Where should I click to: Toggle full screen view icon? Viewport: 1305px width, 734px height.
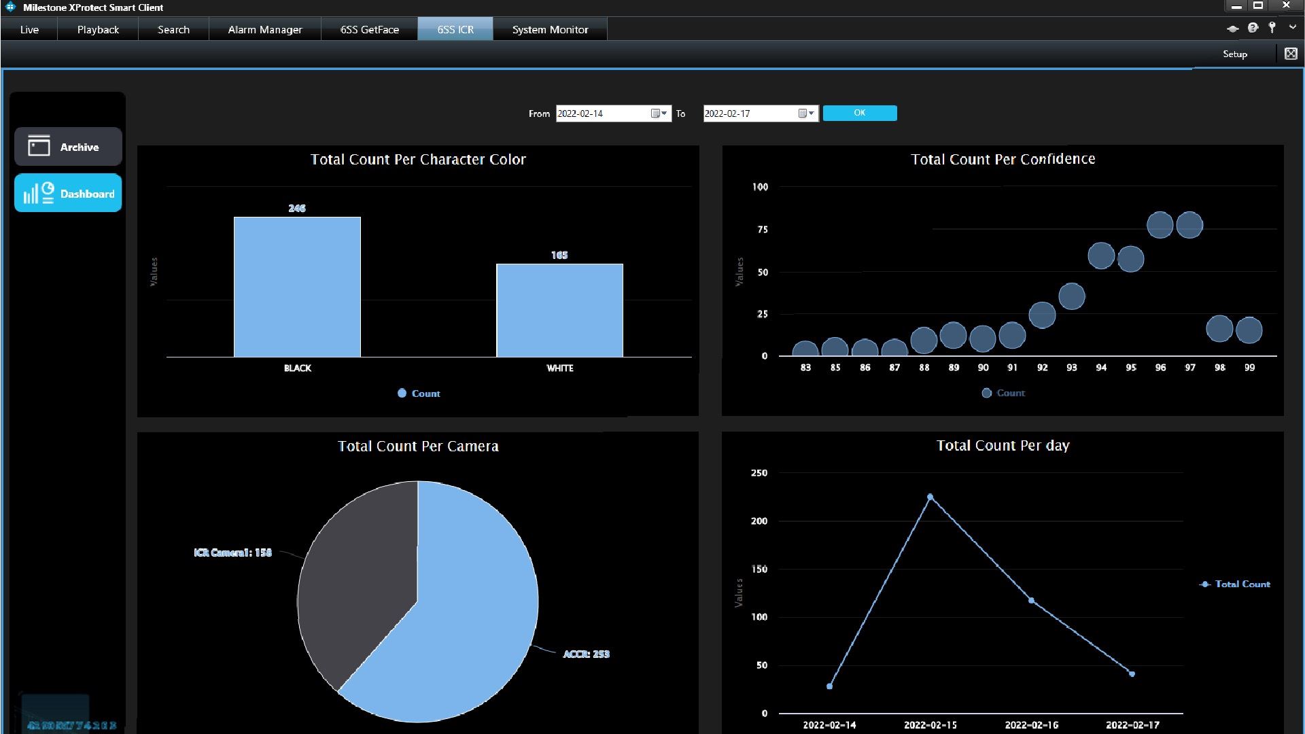coord(1291,54)
